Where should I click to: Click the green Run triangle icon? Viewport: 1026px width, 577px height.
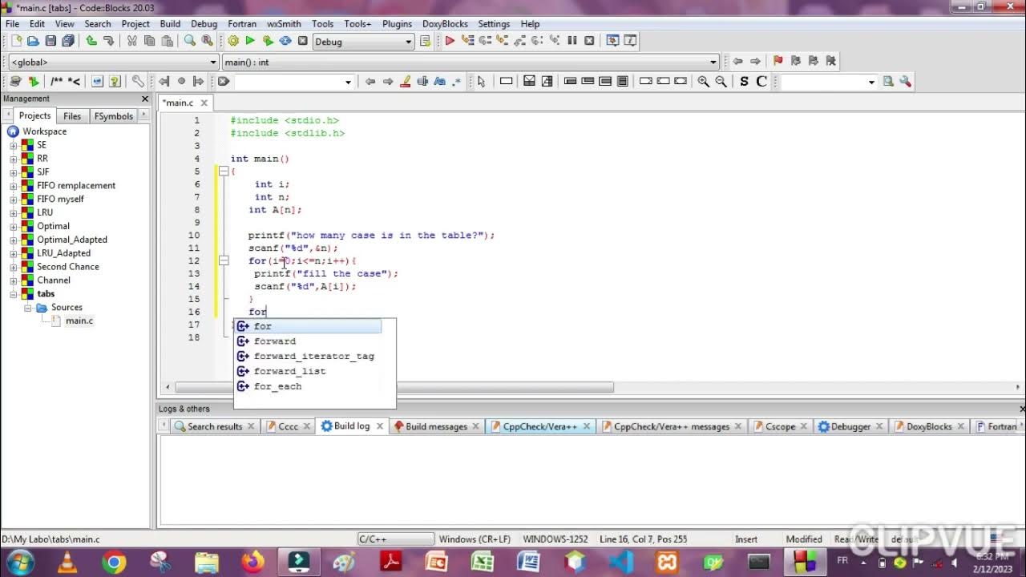tap(250, 41)
